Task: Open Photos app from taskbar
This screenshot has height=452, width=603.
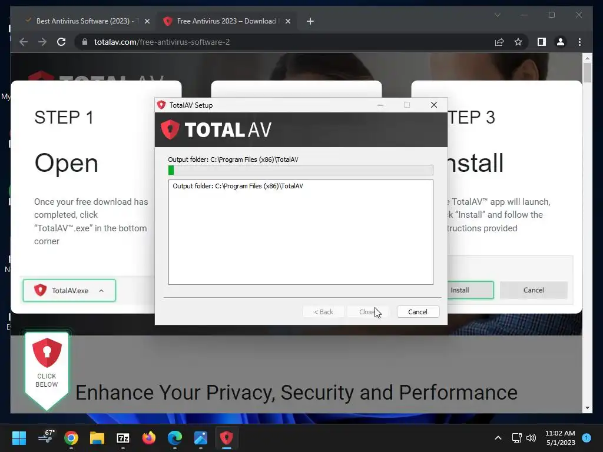Action: click(201, 438)
